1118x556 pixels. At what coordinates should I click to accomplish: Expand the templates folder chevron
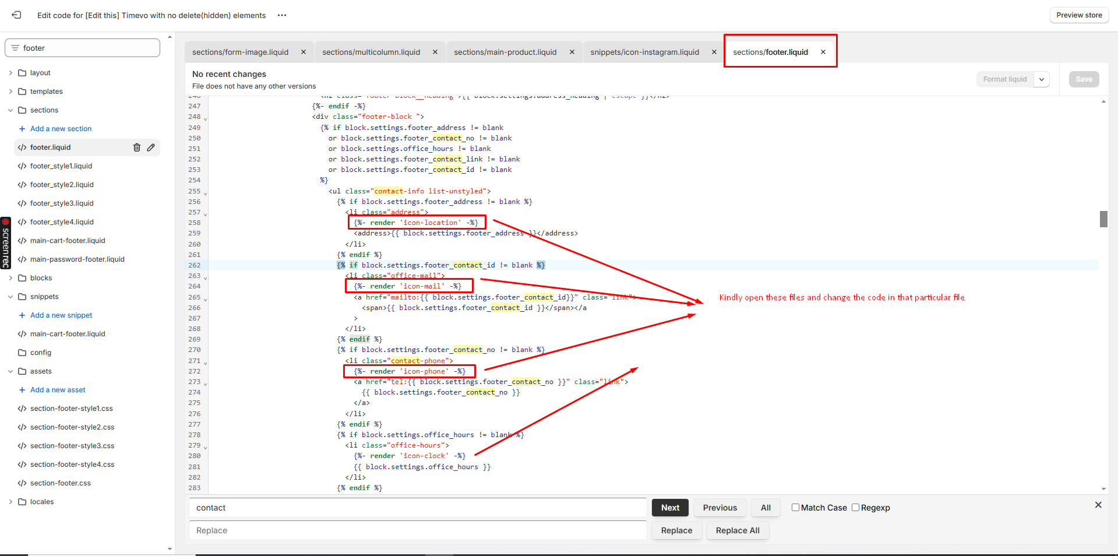[x=10, y=92]
